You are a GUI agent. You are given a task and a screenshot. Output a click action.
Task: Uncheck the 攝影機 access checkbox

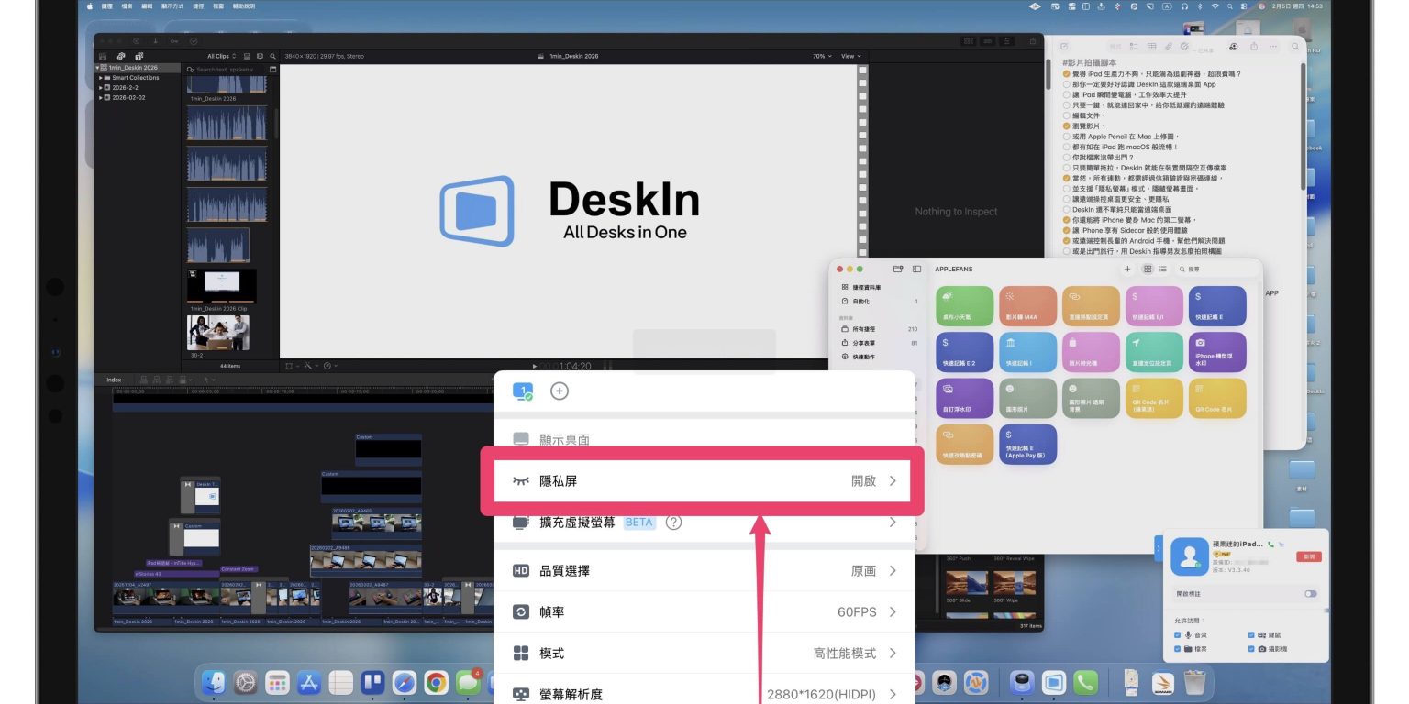(x=1252, y=649)
